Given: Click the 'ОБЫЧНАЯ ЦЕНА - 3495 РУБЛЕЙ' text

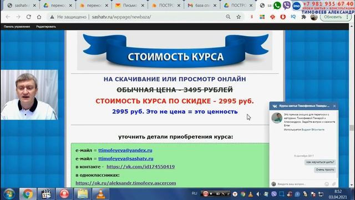Looking at the screenshot, I should click(175, 90).
